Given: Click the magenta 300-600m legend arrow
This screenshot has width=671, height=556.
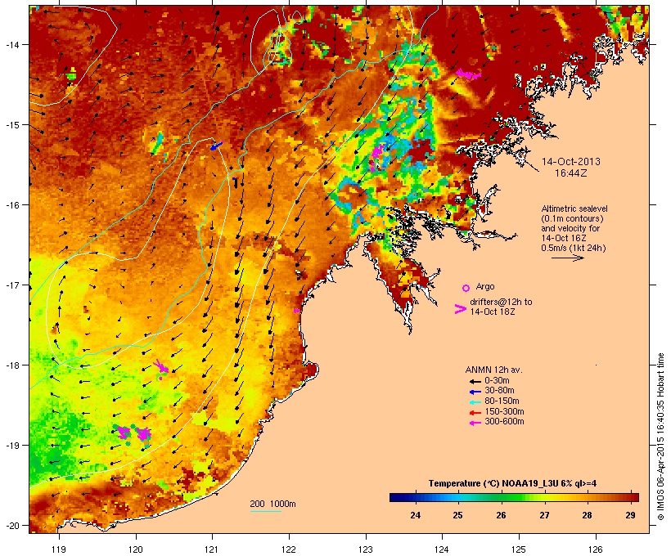Looking at the screenshot, I should 475,423.
